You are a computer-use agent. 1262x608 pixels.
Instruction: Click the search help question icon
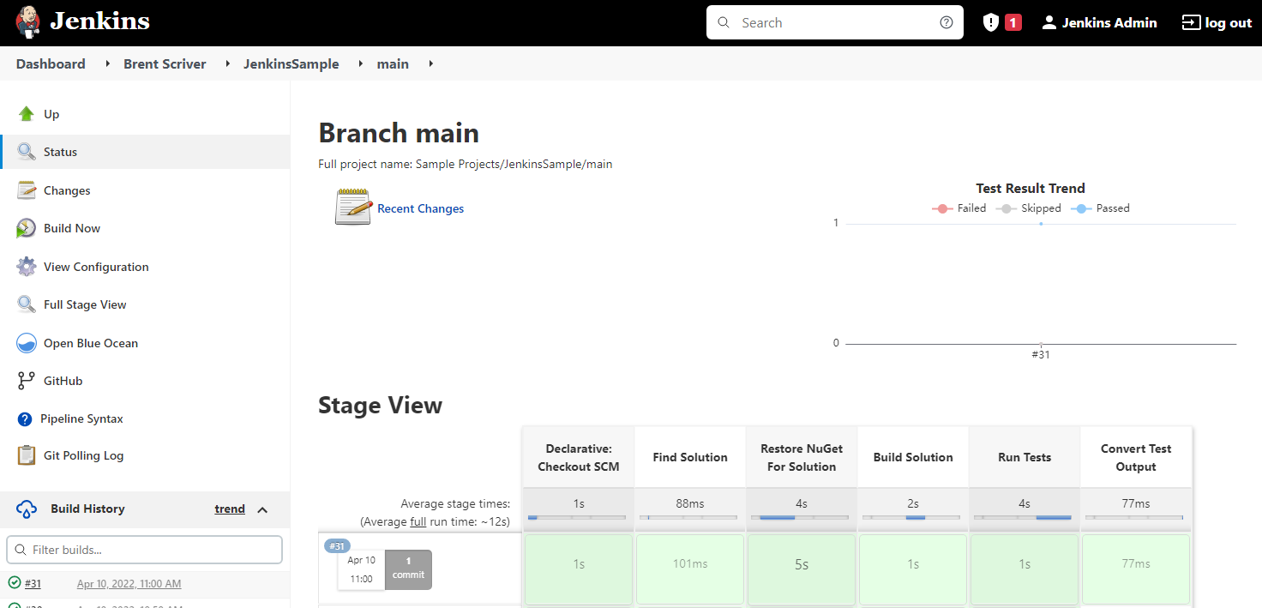[946, 23]
